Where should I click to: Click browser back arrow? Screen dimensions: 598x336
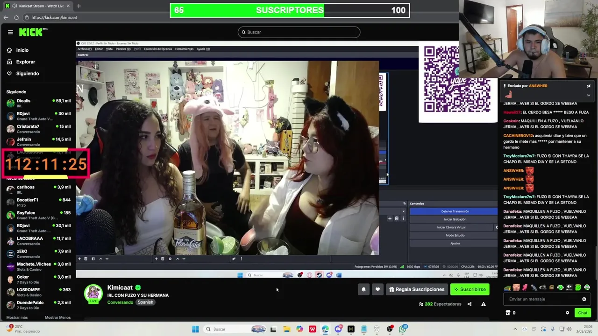point(6,17)
